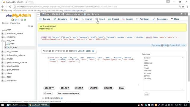This screenshot has width=190, height=107.
Task: Click the browser address bar URL
Action: pos(67,7)
